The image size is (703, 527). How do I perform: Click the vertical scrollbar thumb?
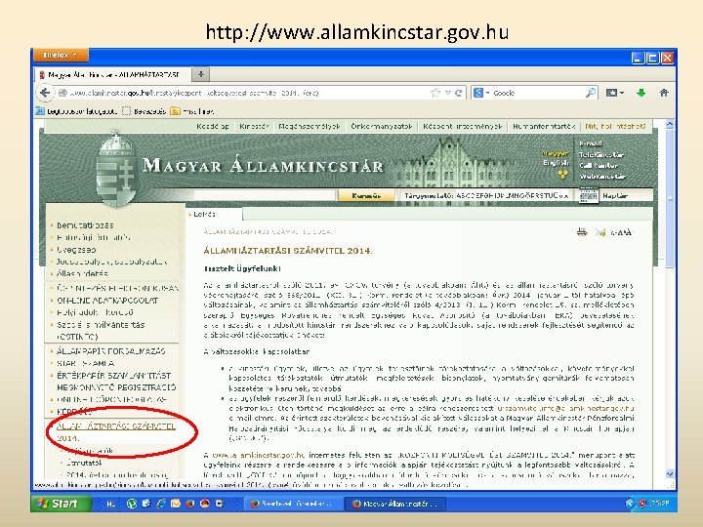tap(670, 198)
